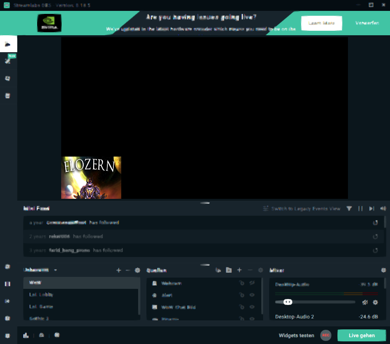The image size is (390, 344).
Task: Open scene transition settings gear
Action: pos(137,270)
